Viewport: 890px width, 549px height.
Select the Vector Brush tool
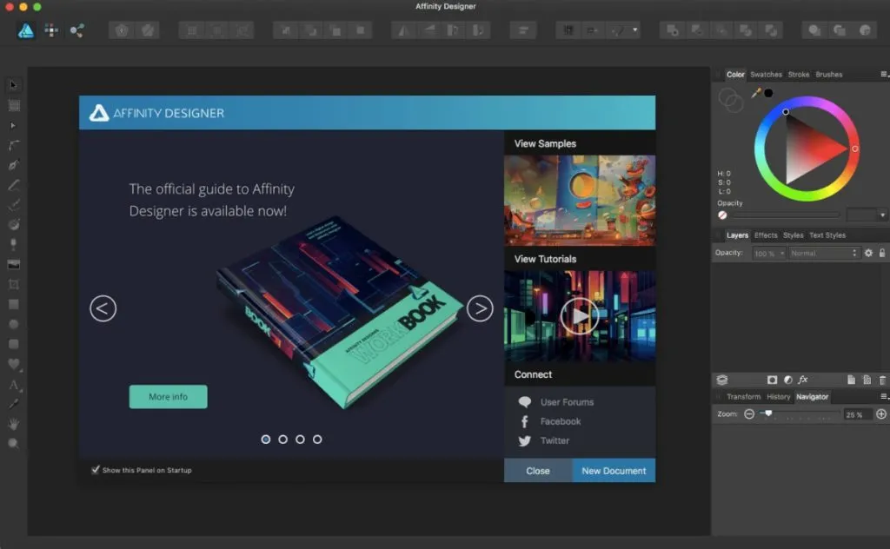point(14,205)
